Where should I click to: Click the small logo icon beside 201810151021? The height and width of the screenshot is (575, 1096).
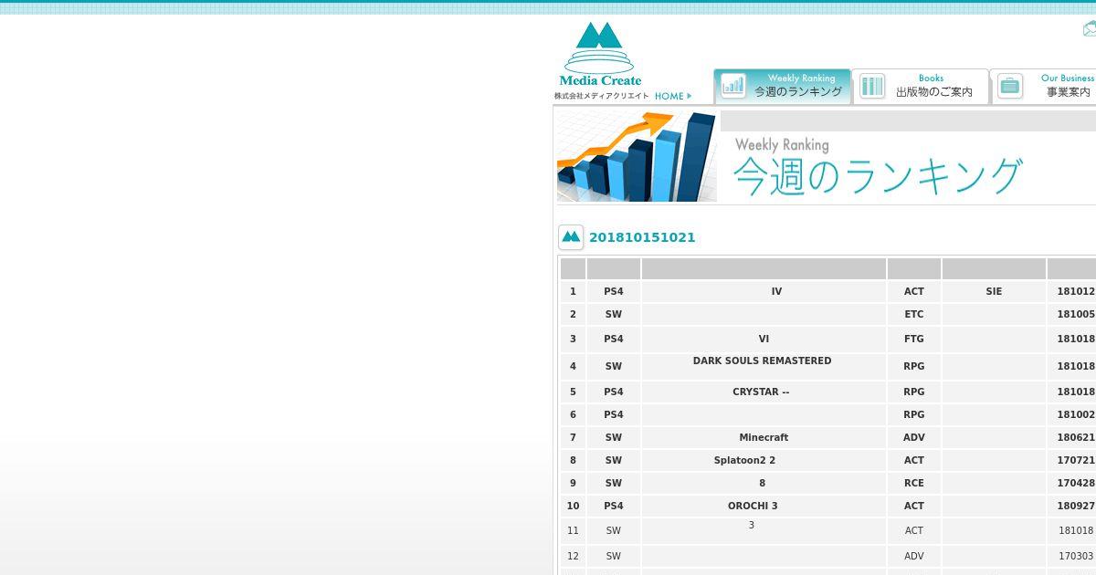tap(571, 237)
